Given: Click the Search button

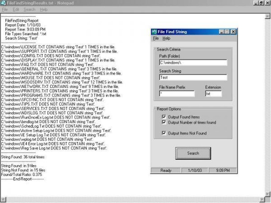Looking at the screenshot, I should click(x=193, y=153).
